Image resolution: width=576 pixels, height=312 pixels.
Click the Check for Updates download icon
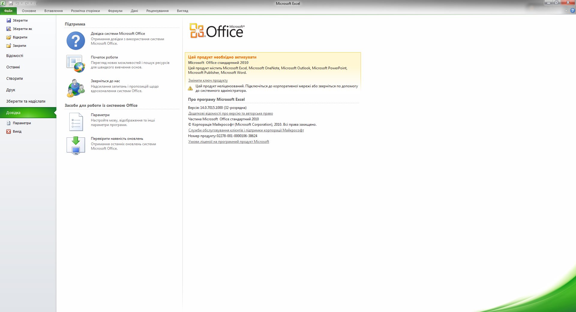point(76,145)
